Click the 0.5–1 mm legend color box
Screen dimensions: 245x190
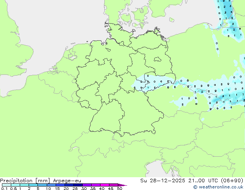point(15,185)
